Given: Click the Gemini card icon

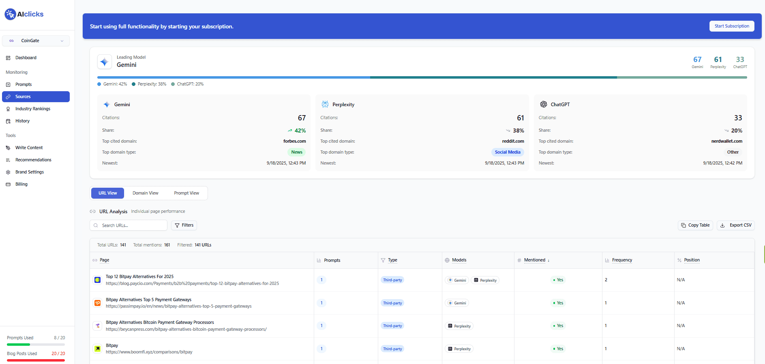Looking at the screenshot, I should 107,105.
